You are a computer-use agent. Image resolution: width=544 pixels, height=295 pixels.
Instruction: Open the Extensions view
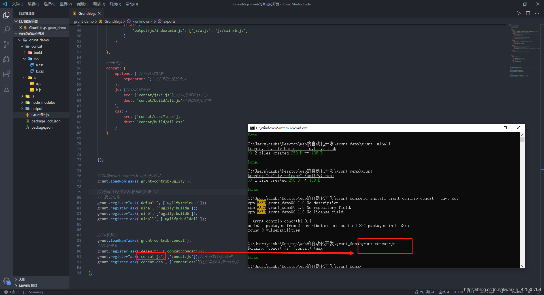pyautogui.click(x=7, y=74)
